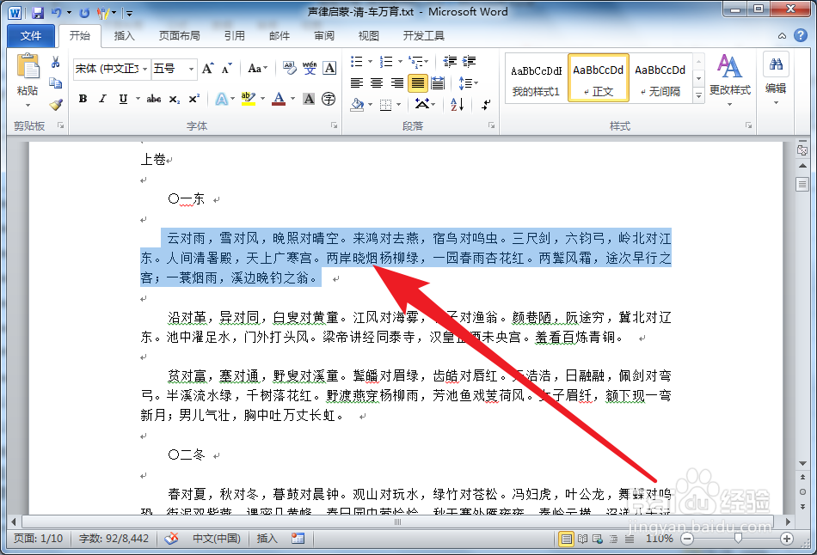Select the bullets list icon

pyautogui.click(x=356, y=61)
